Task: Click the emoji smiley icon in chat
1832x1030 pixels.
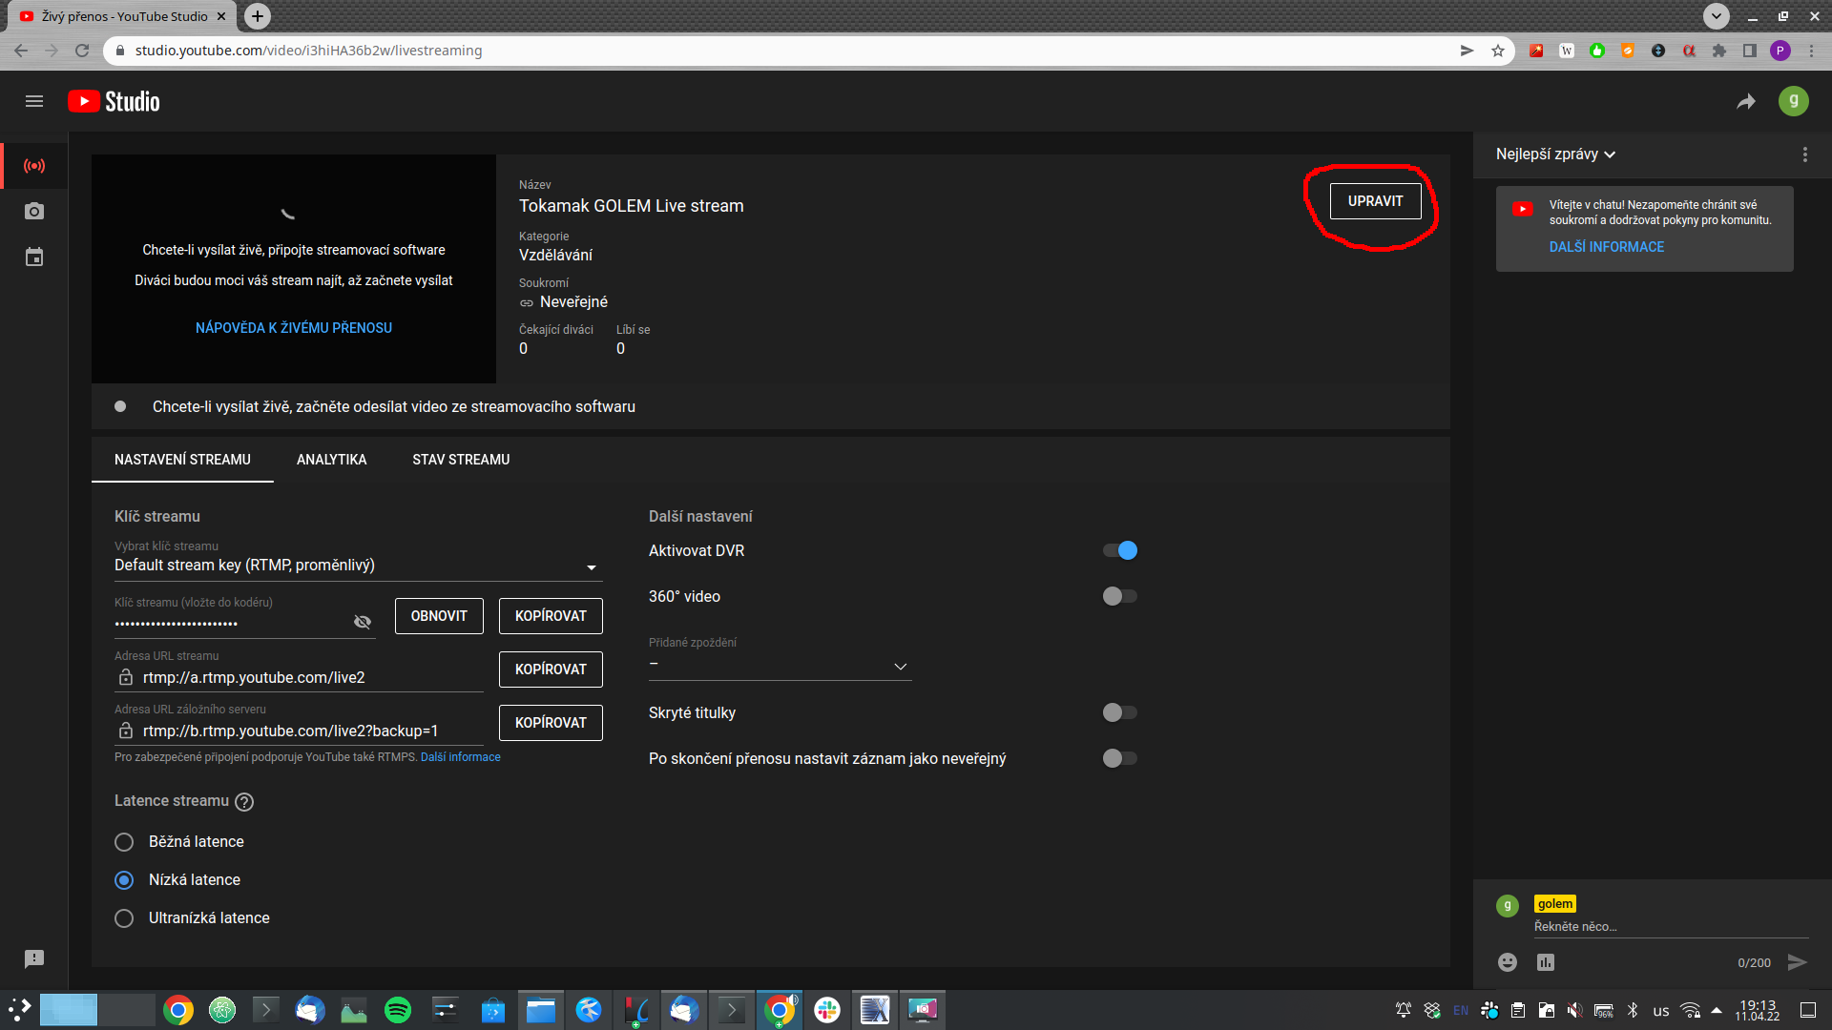Action: (1508, 962)
